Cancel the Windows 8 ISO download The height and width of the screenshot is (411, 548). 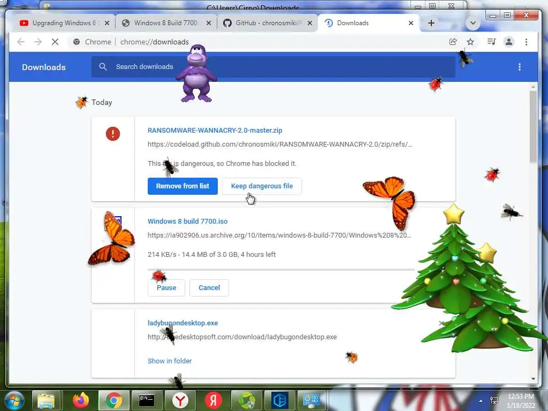209,287
